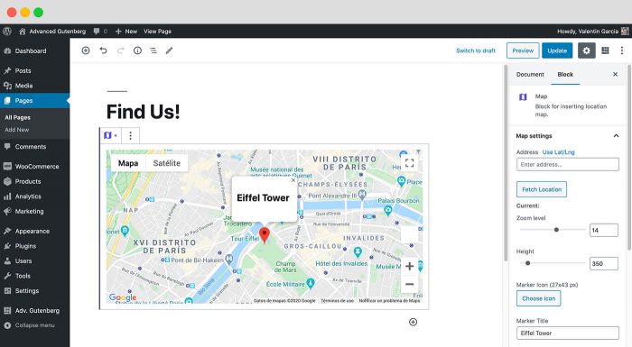
Task: Click the Use Lat/Lng link
Action: pyautogui.click(x=558, y=152)
